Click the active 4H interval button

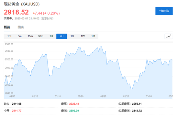tap(61, 36)
